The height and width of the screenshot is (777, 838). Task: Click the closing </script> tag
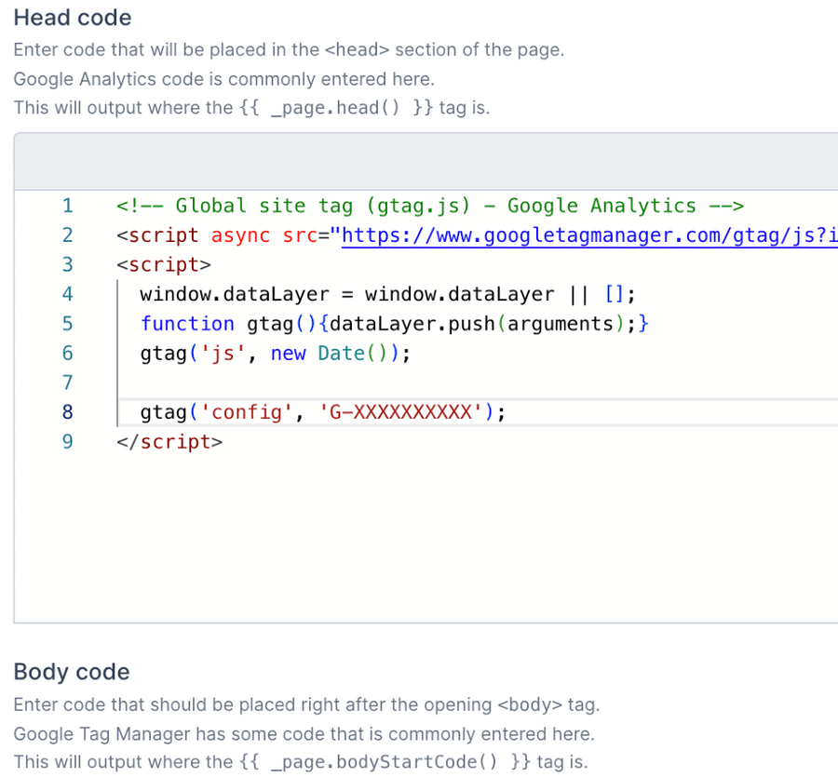point(170,442)
